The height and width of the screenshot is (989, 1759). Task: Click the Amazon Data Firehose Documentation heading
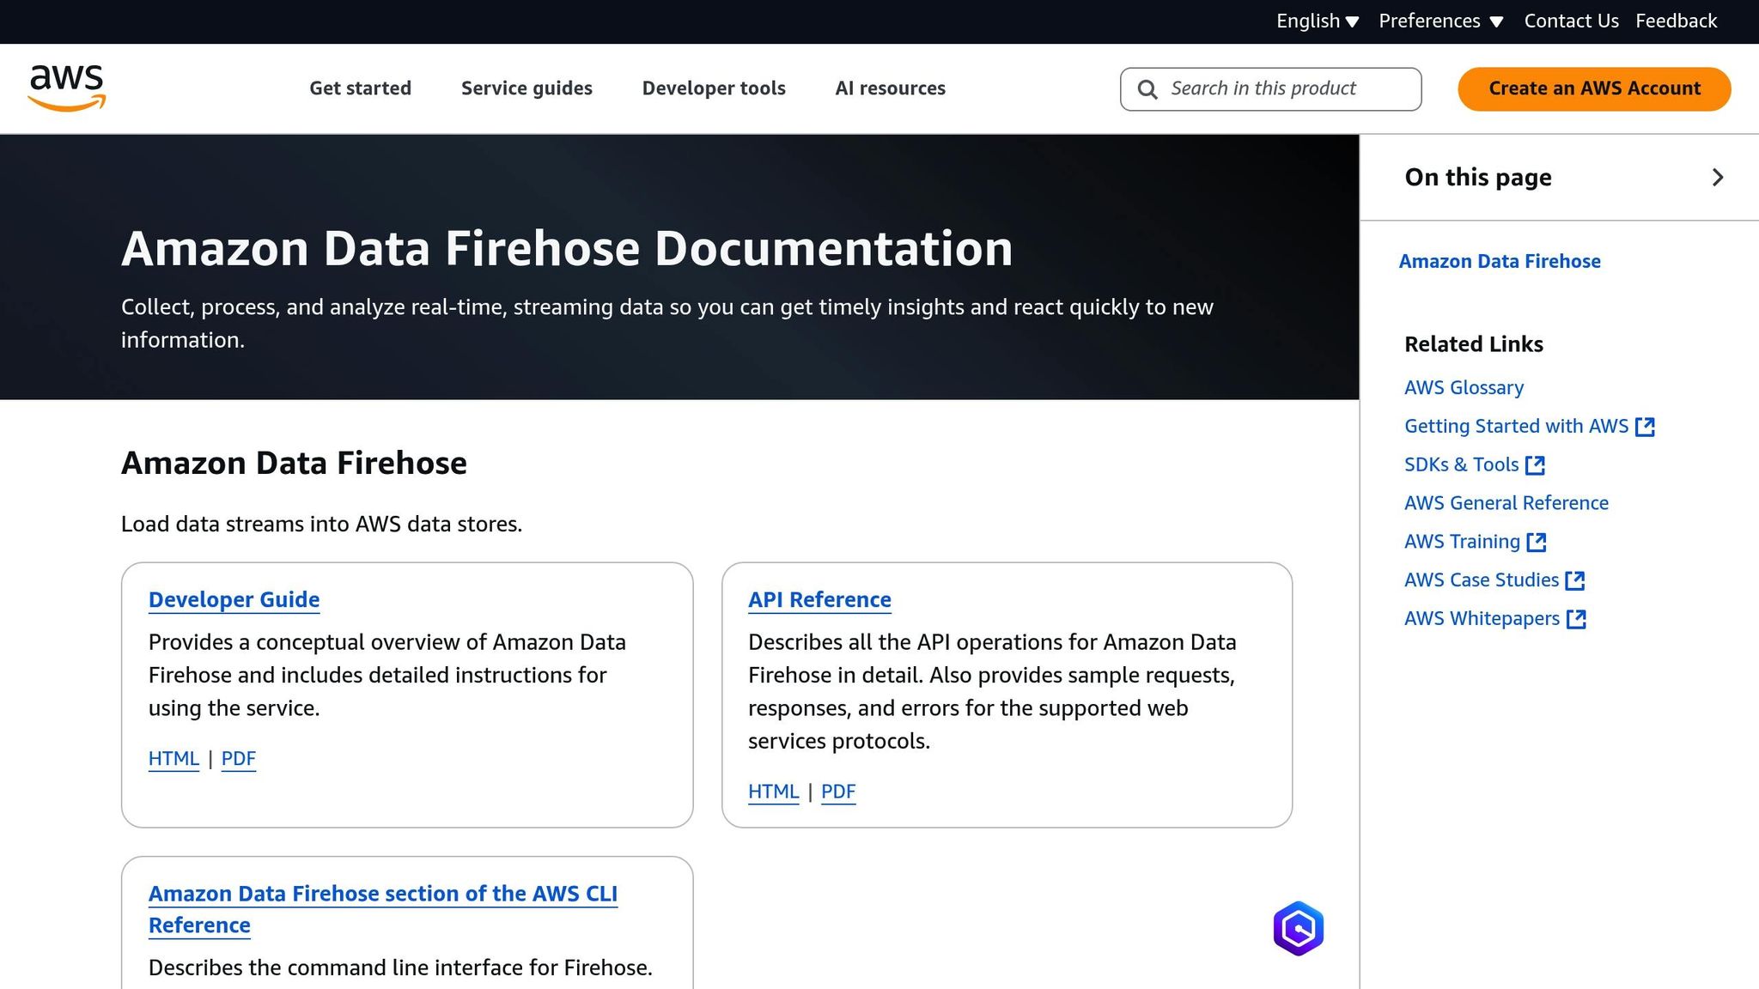pos(567,249)
